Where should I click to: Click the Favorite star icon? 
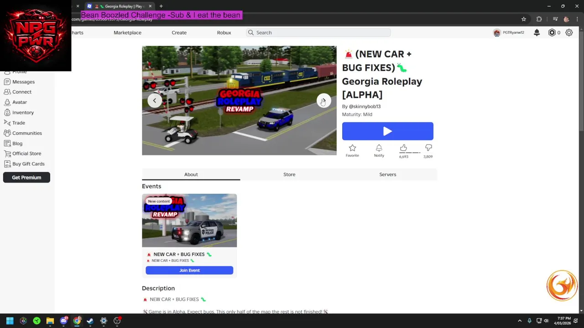pyautogui.click(x=352, y=148)
